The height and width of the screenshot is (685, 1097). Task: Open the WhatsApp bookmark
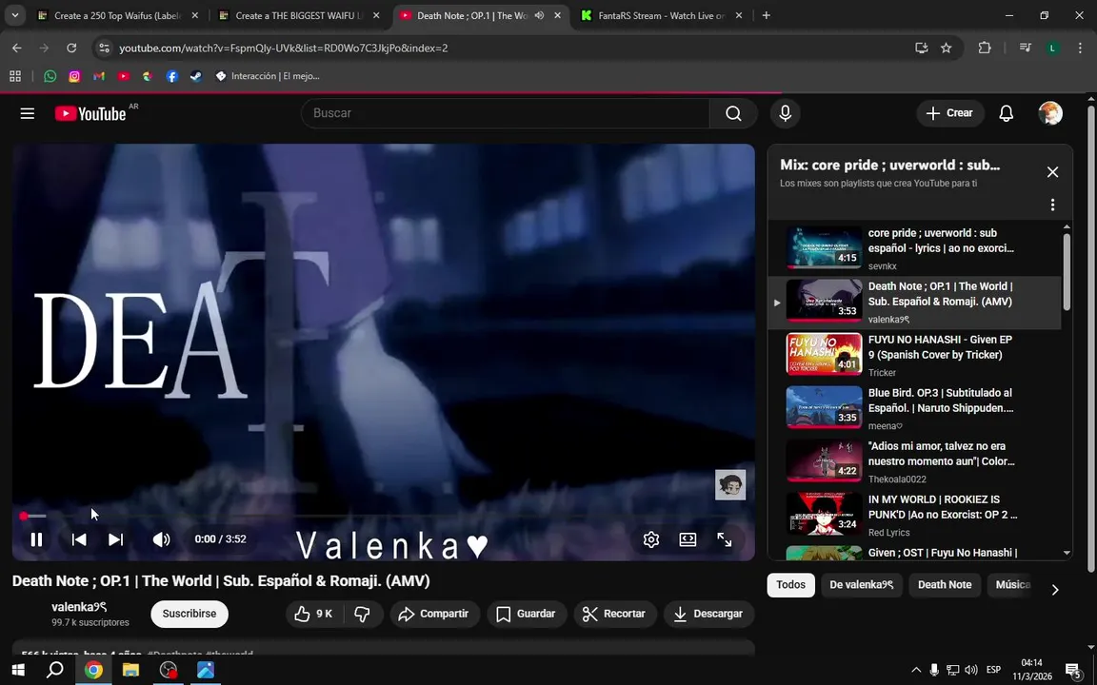50,76
